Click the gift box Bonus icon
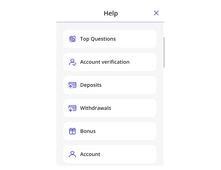Viewport: 221px width, 170px height. click(73, 131)
